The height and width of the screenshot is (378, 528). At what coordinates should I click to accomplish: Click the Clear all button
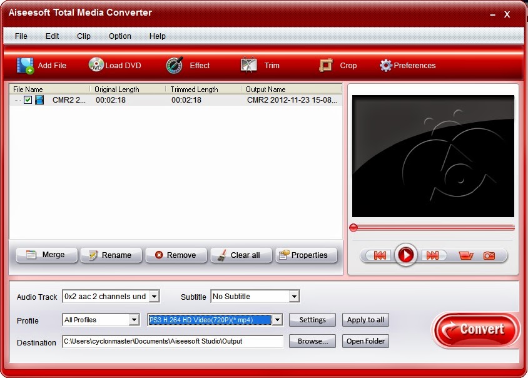click(241, 255)
